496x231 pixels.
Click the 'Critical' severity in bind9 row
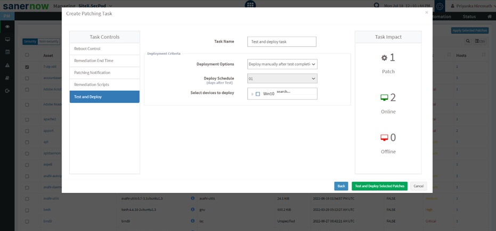tap(431, 221)
